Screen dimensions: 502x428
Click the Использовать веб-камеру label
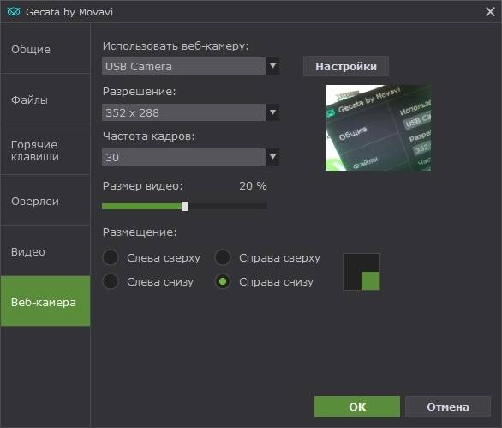click(176, 46)
